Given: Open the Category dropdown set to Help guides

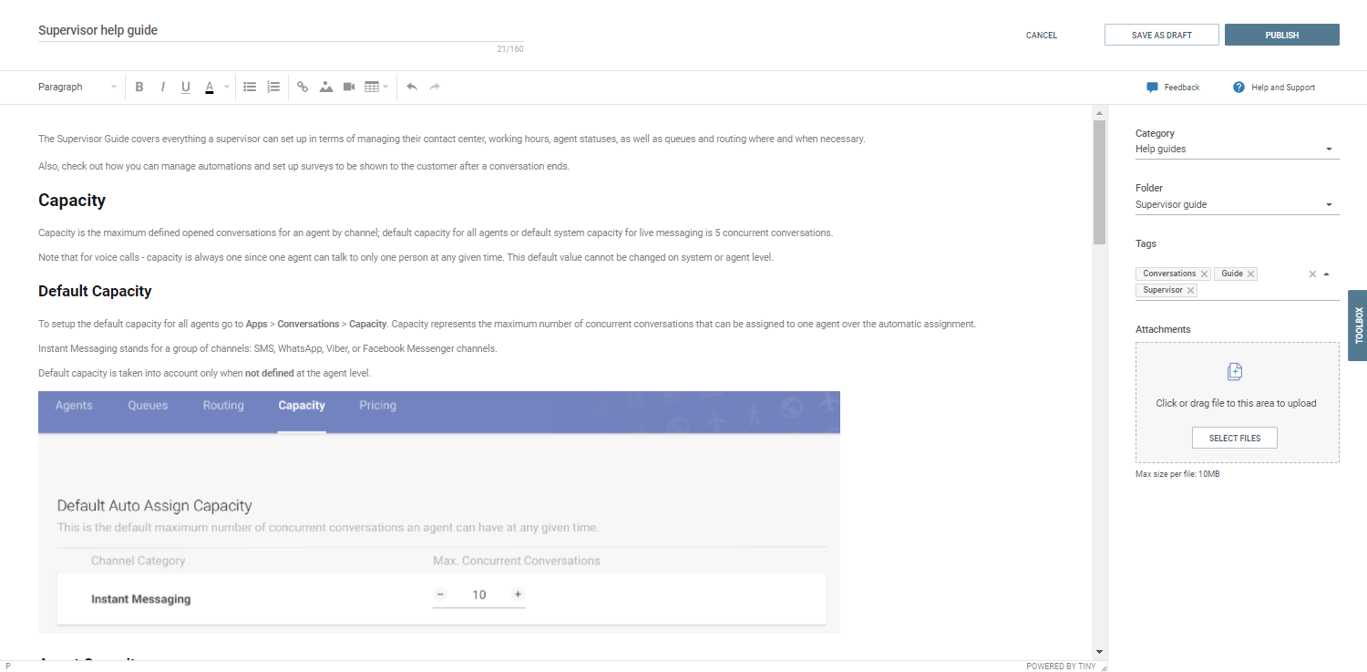Looking at the screenshot, I should [1238, 150].
